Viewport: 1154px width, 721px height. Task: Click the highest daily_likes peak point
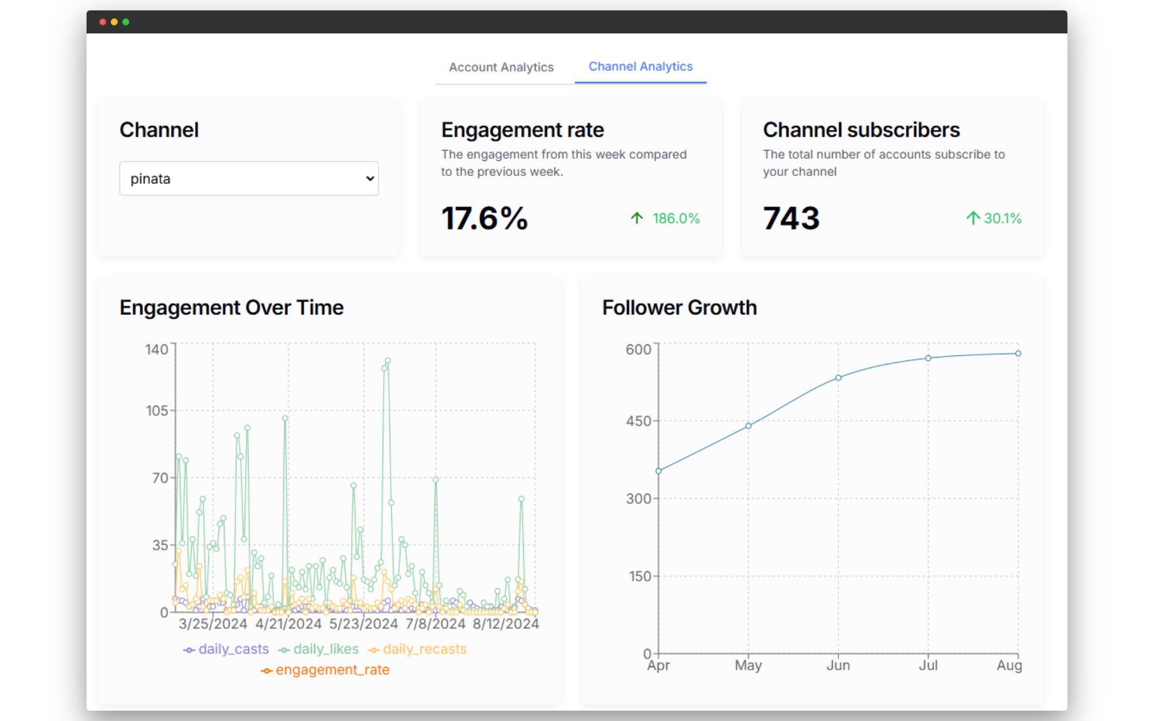388,360
